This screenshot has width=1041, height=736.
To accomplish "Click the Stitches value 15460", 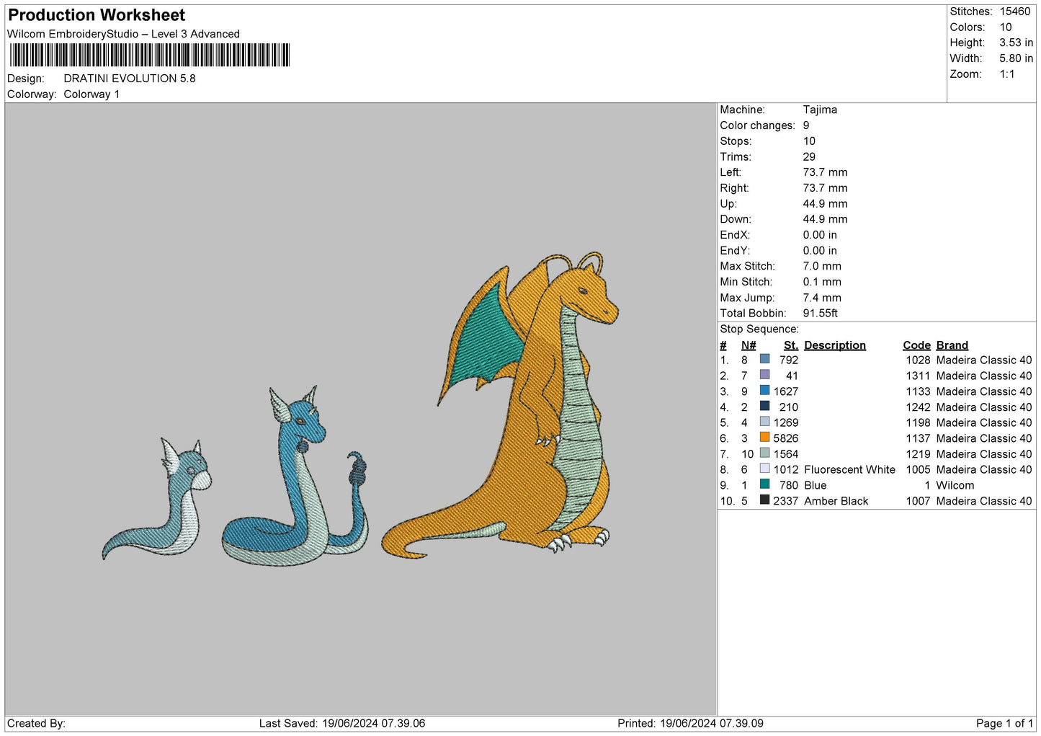I will [1015, 12].
